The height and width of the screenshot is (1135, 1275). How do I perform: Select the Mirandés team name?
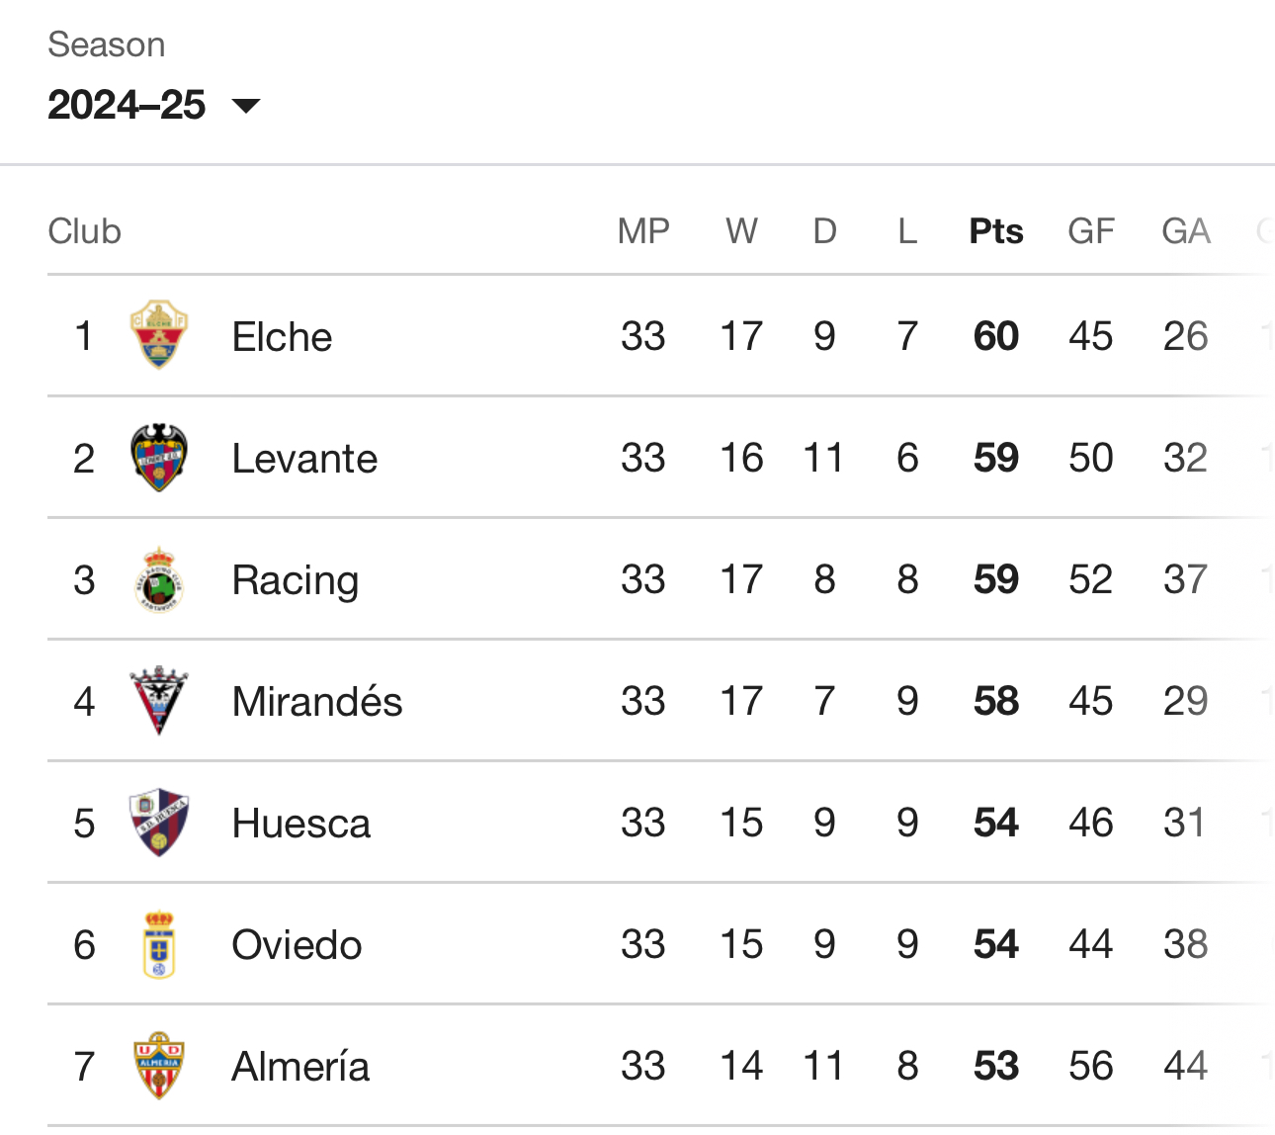316,702
